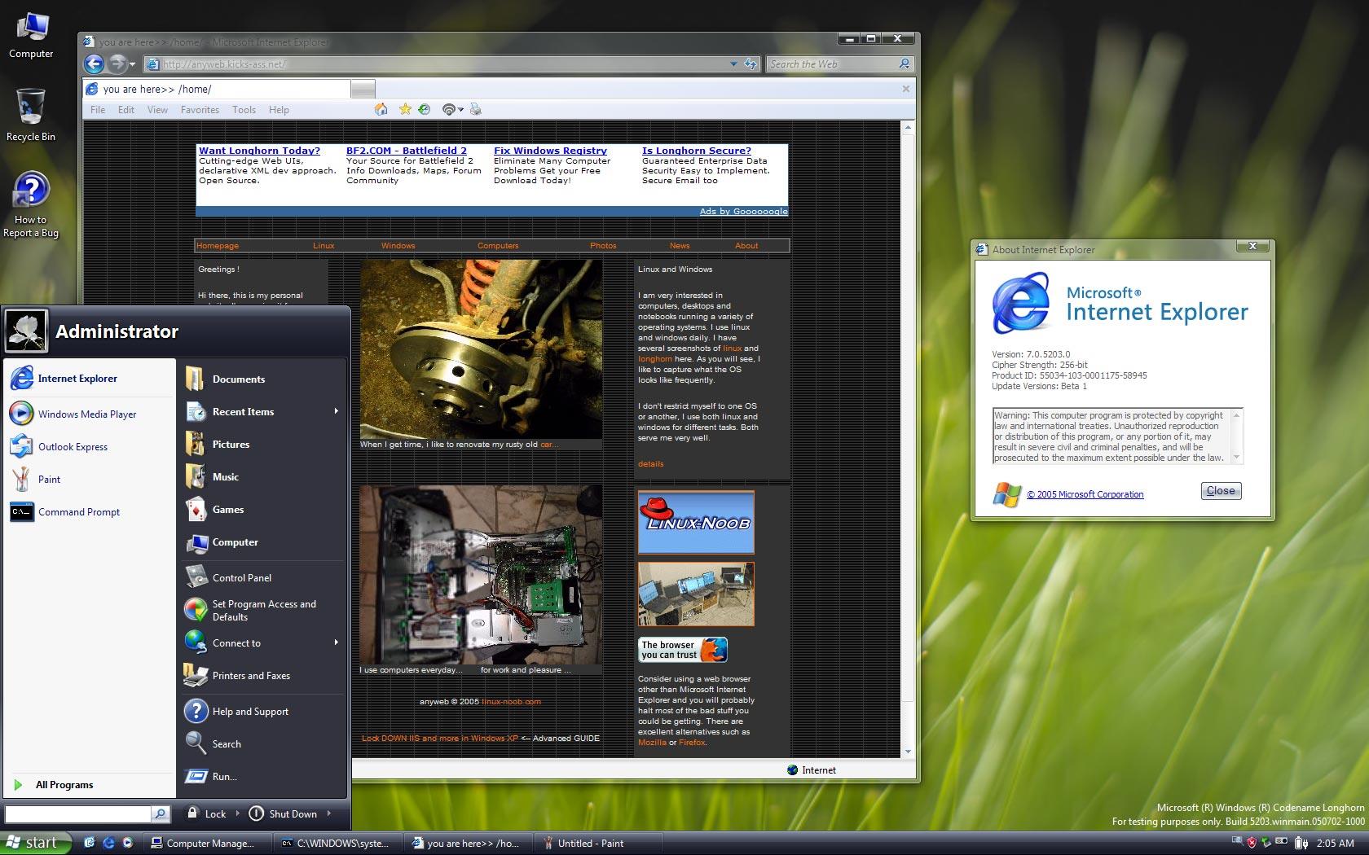Click the IE back navigation button
1369x855 pixels.
tap(95, 64)
